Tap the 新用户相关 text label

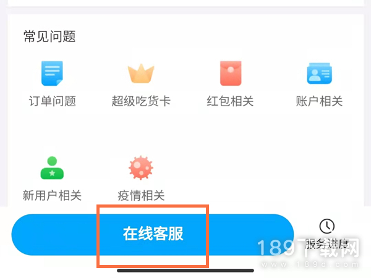point(52,195)
